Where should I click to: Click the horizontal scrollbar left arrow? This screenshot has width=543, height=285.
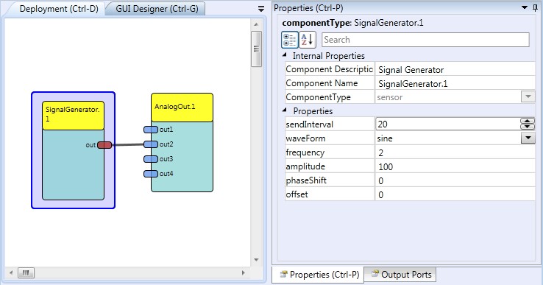coord(11,273)
